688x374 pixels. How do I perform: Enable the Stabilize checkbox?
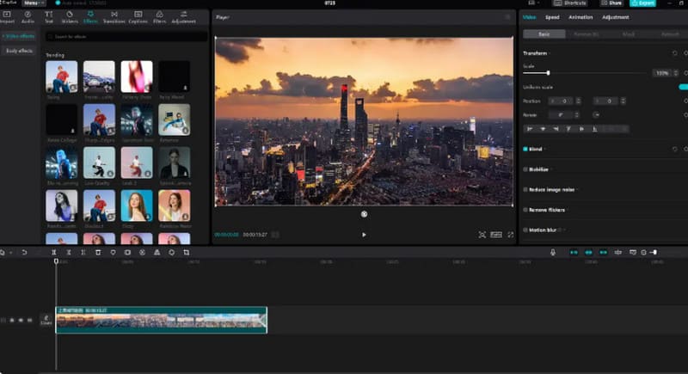(525, 169)
